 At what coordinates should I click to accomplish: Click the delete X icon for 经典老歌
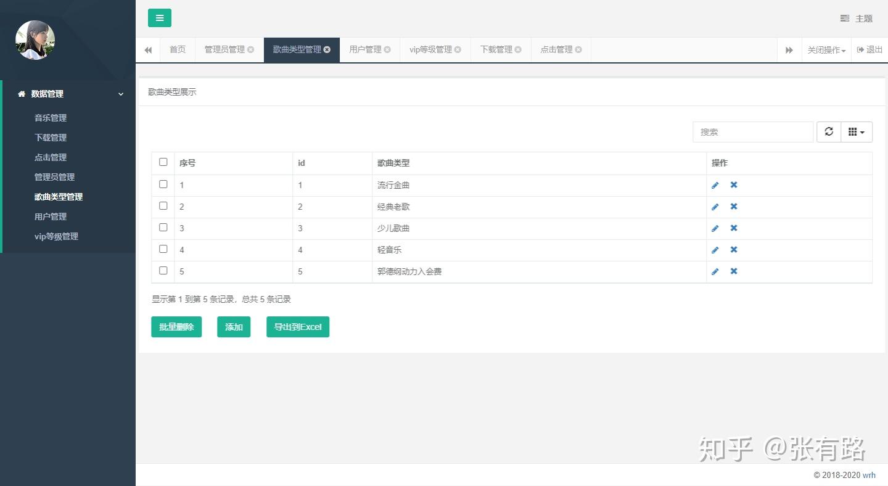734,207
